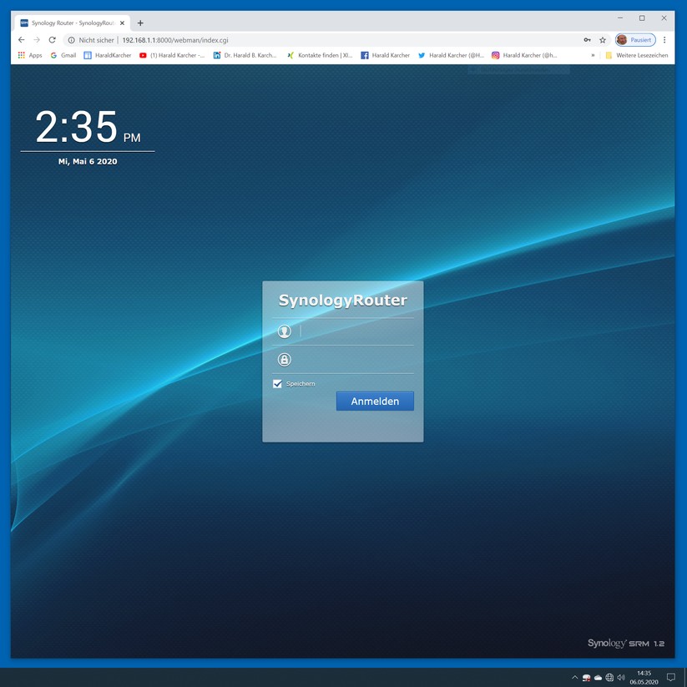
Task: Go back to the previous page
Action: click(x=22, y=40)
